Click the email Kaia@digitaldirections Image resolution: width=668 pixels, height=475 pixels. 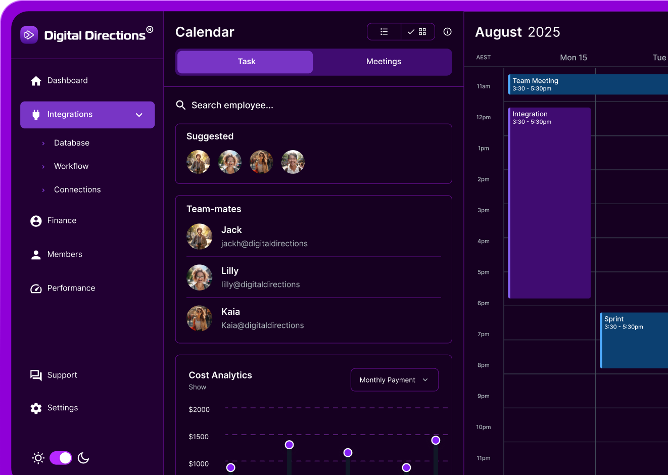[263, 325]
